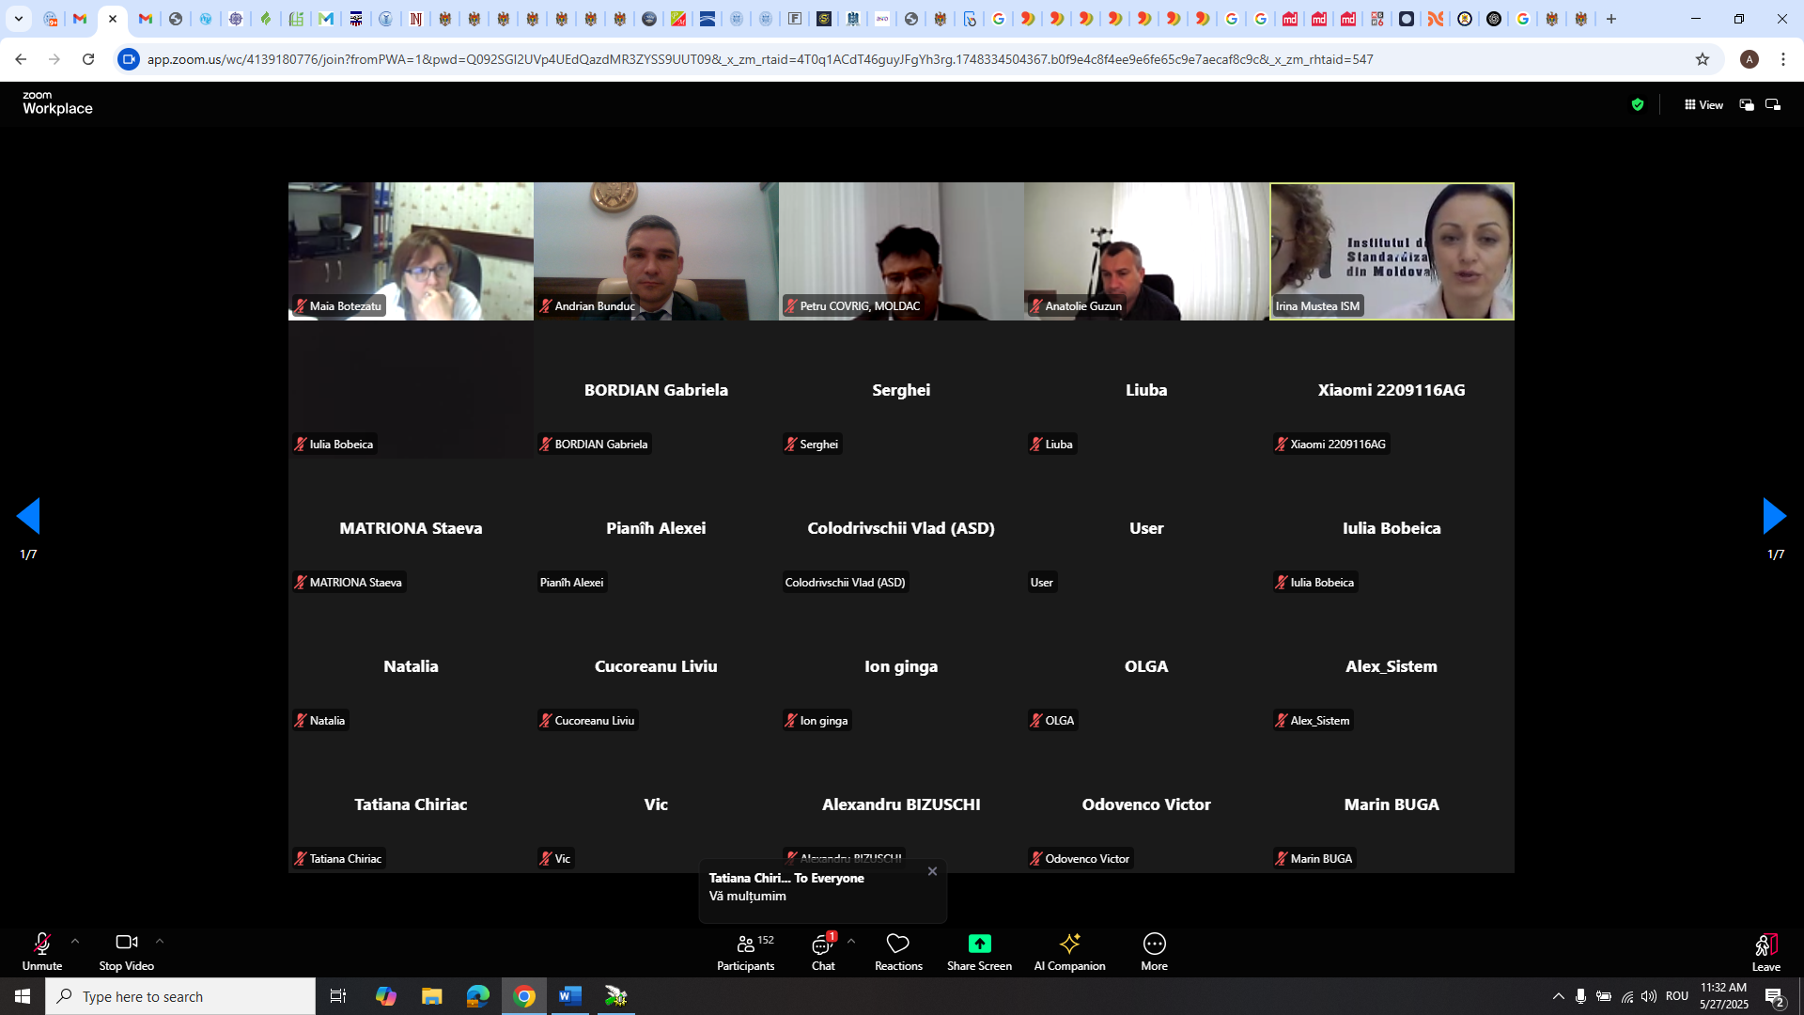This screenshot has height=1015, width=1804.
Task: Expand audio options caret beside Unmute
Action: [x=75, y=941]
